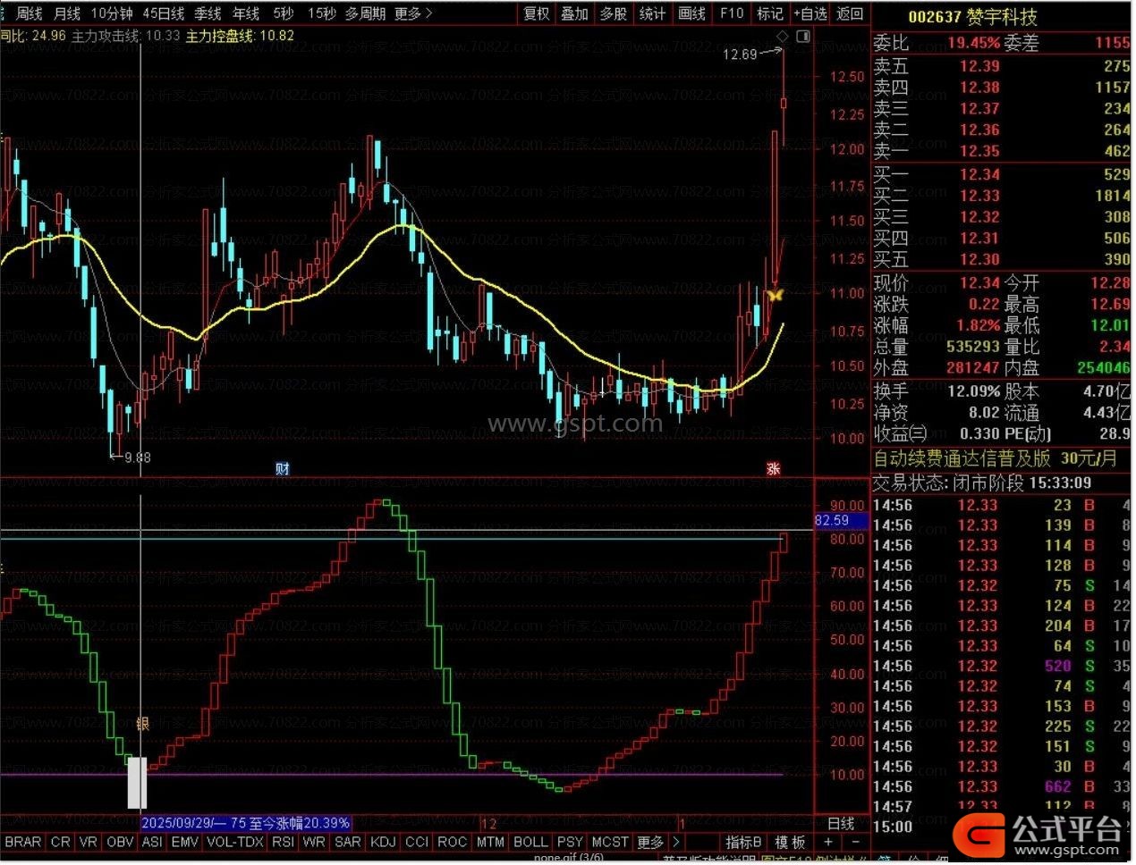
Task: Toggle the side panel layout icon
Action: coord(803,36)
